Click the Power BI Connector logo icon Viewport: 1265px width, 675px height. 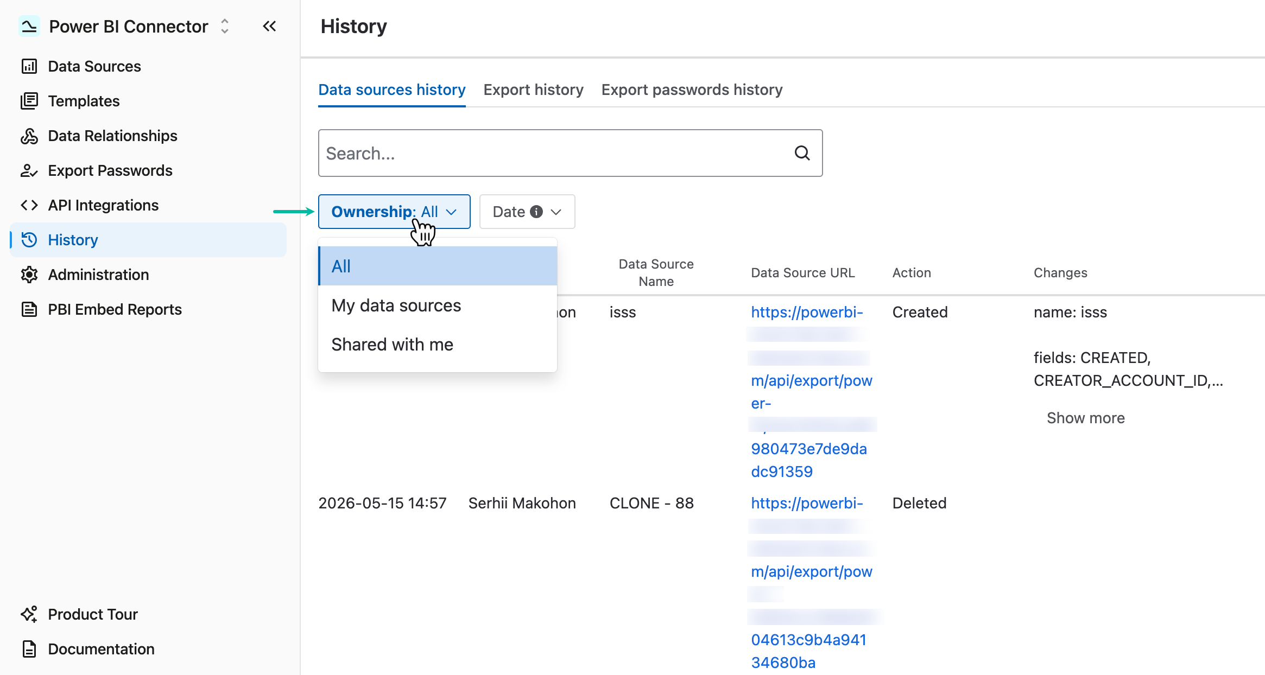tap(29, 26)
